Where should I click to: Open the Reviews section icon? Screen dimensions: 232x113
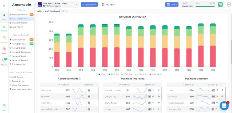pos(4,60)
